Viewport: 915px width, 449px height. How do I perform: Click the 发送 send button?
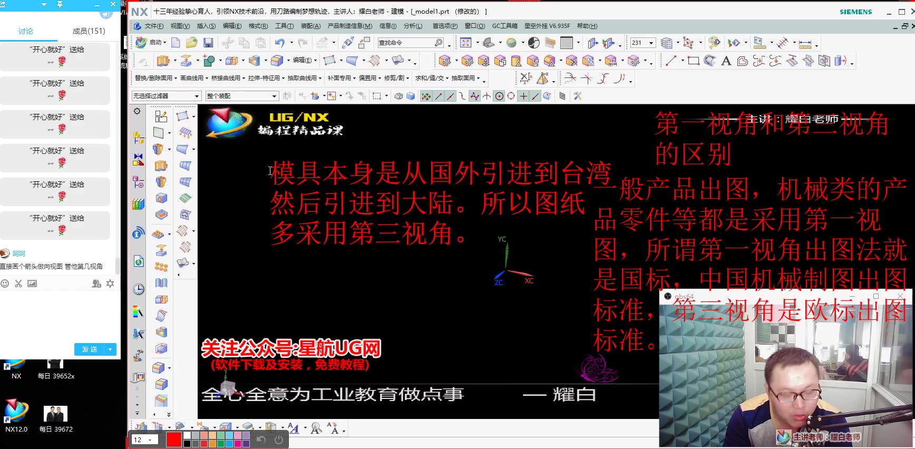tap(90, 349)
